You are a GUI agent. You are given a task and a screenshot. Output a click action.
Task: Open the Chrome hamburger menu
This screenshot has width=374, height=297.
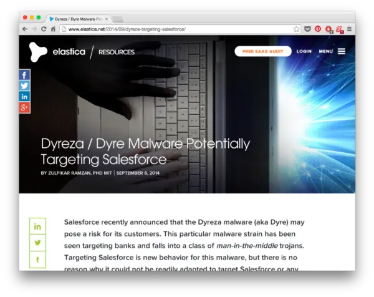pos(350,29)
